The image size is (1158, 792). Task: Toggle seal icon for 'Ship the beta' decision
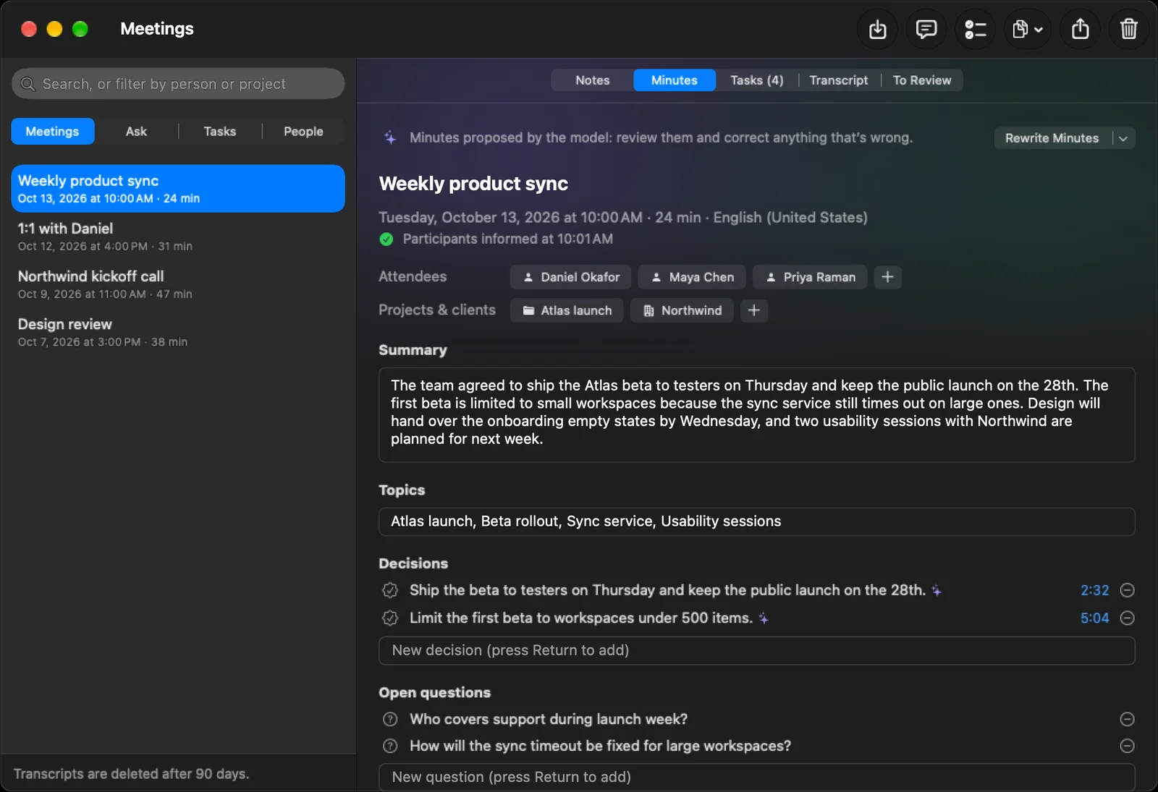pos(390,590)
